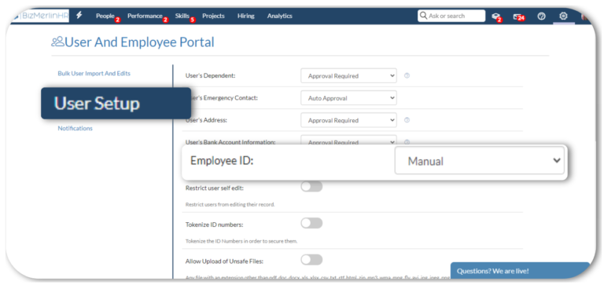Image resolution: width=604 pixels, height=285 pixels.
Task: Open the Questions? We are live! chat
Action: tap(520, 271)
